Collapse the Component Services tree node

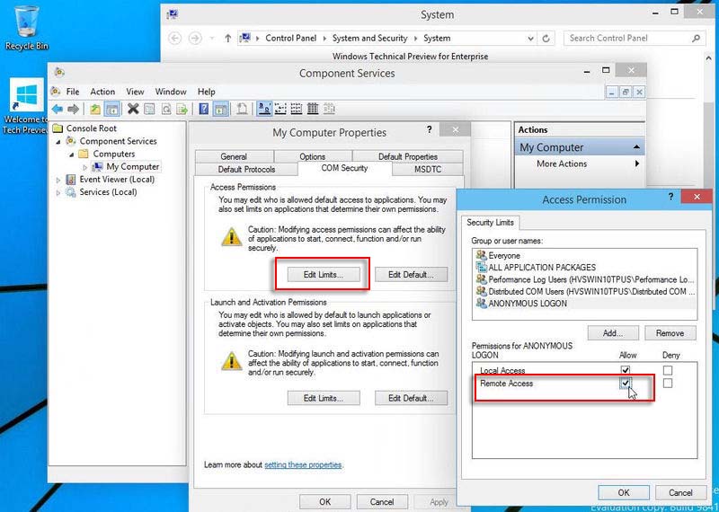click(x=58, y=142)
